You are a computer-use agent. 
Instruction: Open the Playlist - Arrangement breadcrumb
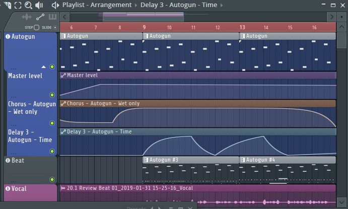click(x=97, y=5)
